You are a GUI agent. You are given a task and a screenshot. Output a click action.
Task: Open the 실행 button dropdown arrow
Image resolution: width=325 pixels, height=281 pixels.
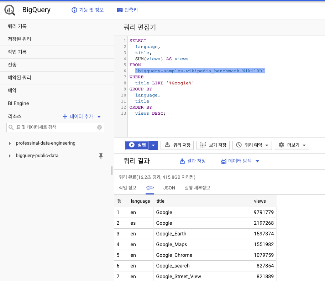point(153,145)
